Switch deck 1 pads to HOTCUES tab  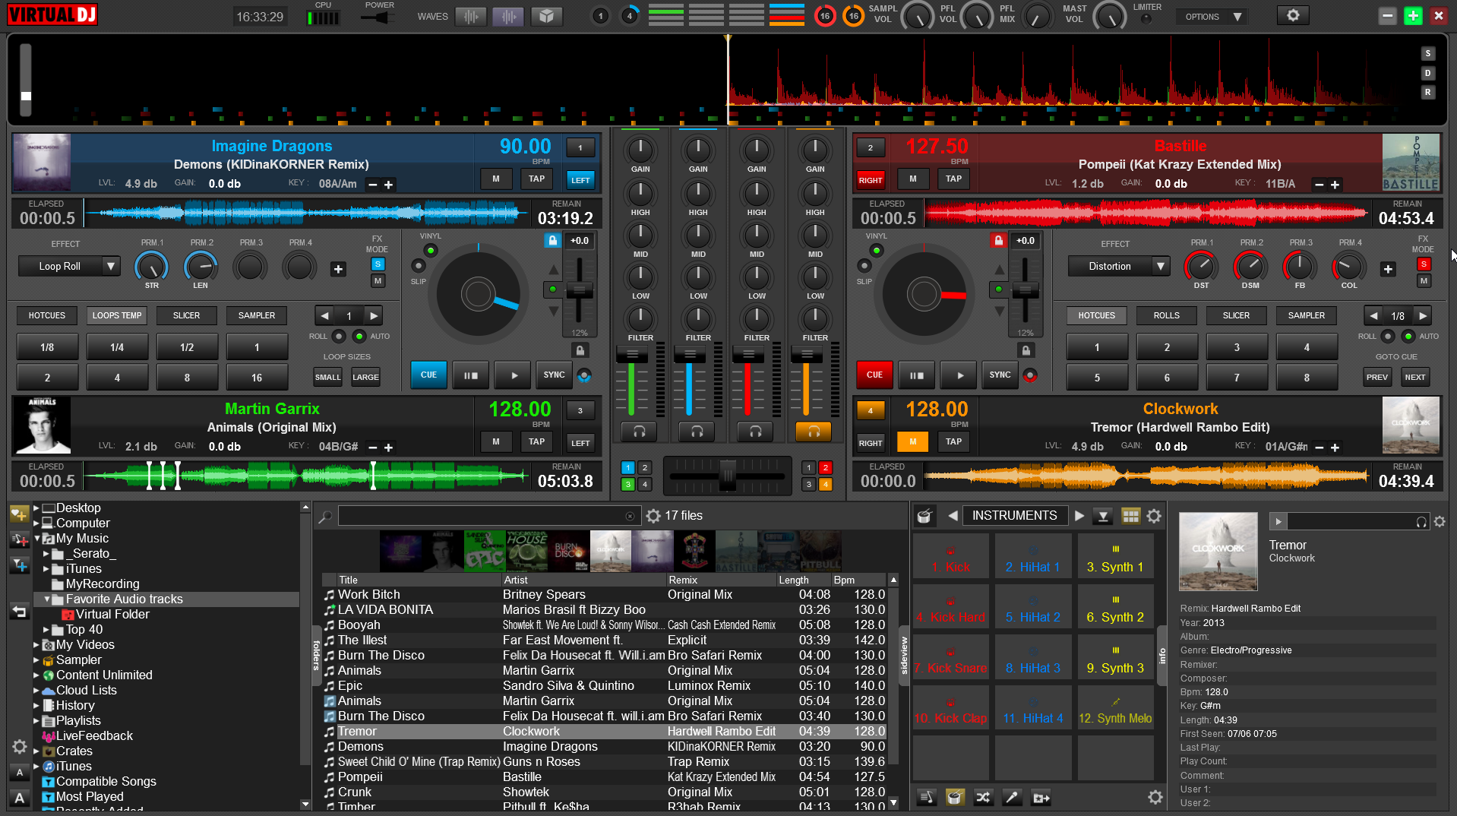click(x=47, y=315)
